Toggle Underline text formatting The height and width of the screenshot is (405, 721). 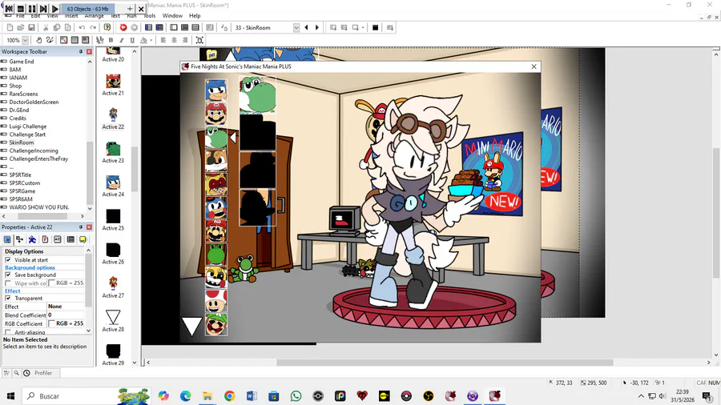point(132,40)
